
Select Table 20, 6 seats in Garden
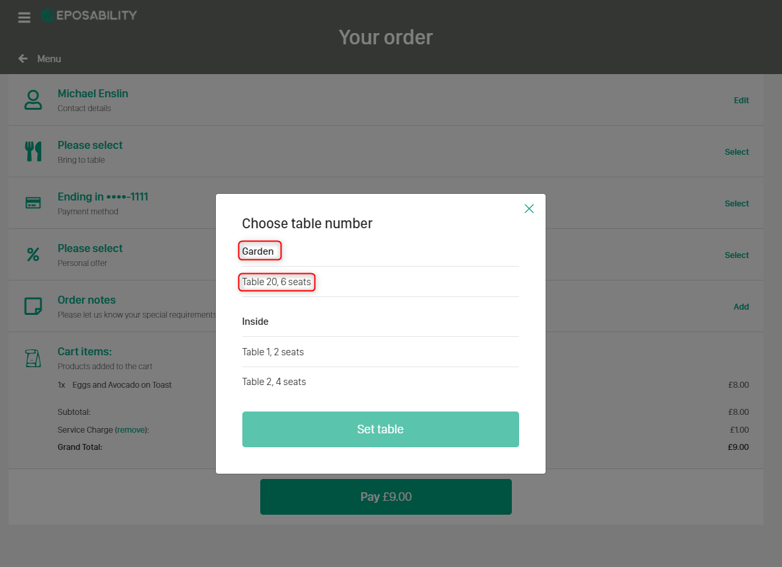point(277,282)
